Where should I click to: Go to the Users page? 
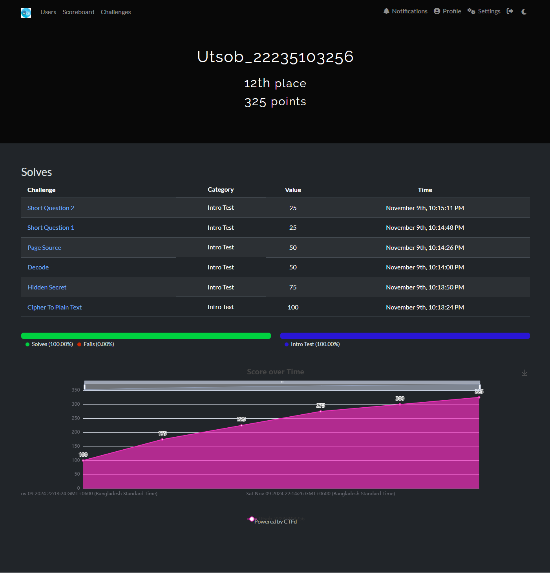click(48, 12)
